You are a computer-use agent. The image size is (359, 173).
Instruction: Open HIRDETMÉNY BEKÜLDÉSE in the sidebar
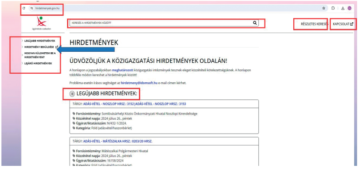39,47
